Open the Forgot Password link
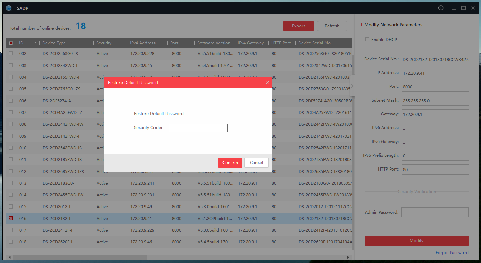 (452, 253)
